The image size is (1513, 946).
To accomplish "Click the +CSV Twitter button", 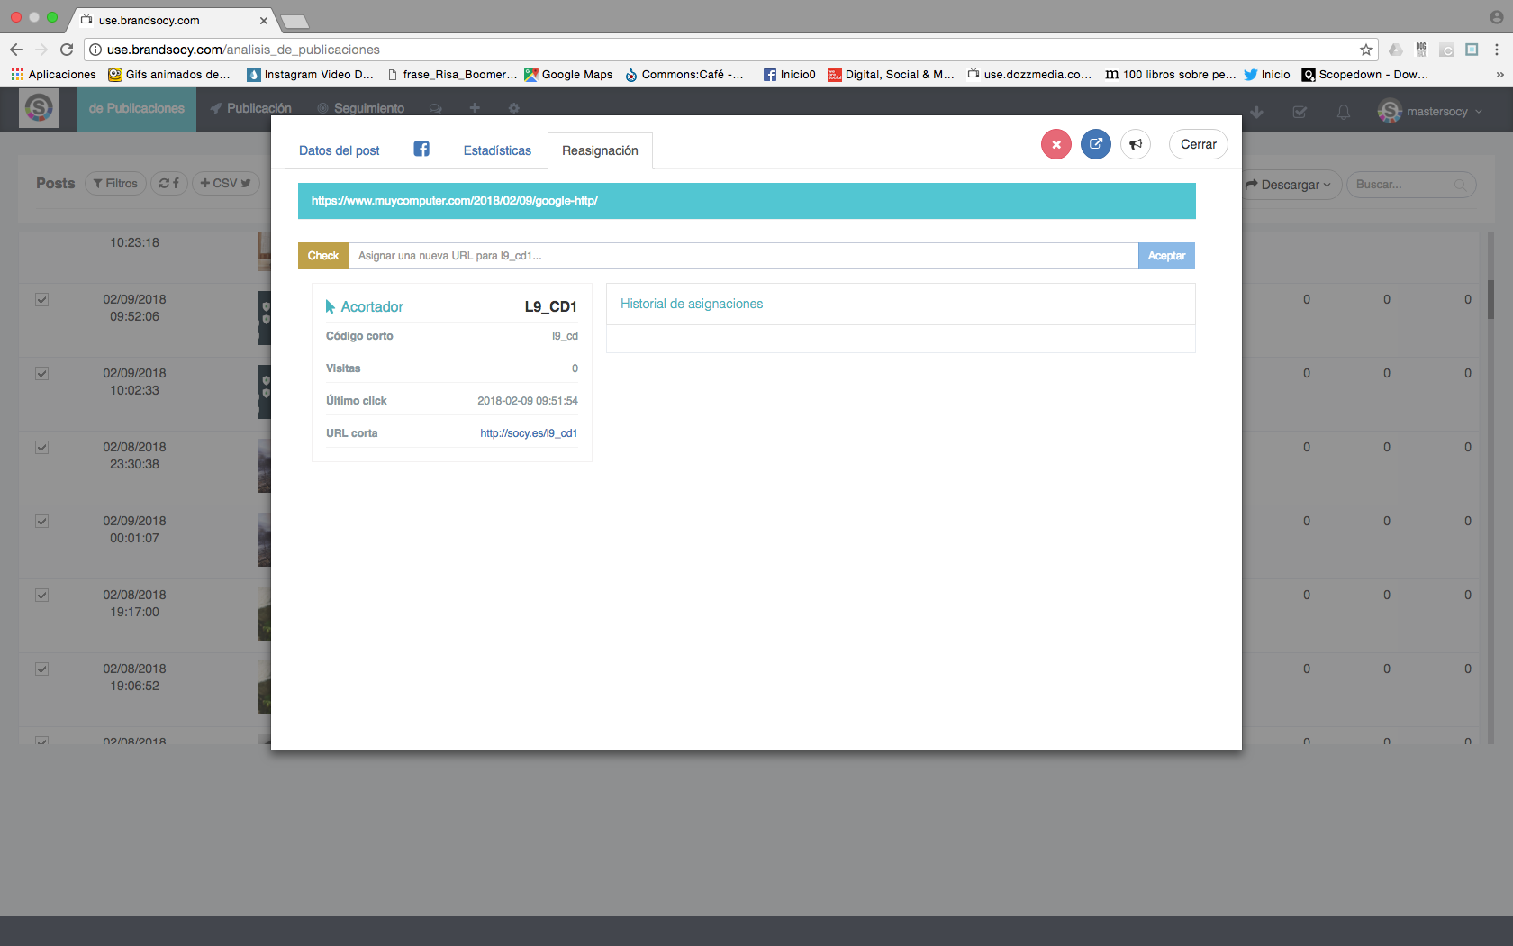I will point(225,183).
